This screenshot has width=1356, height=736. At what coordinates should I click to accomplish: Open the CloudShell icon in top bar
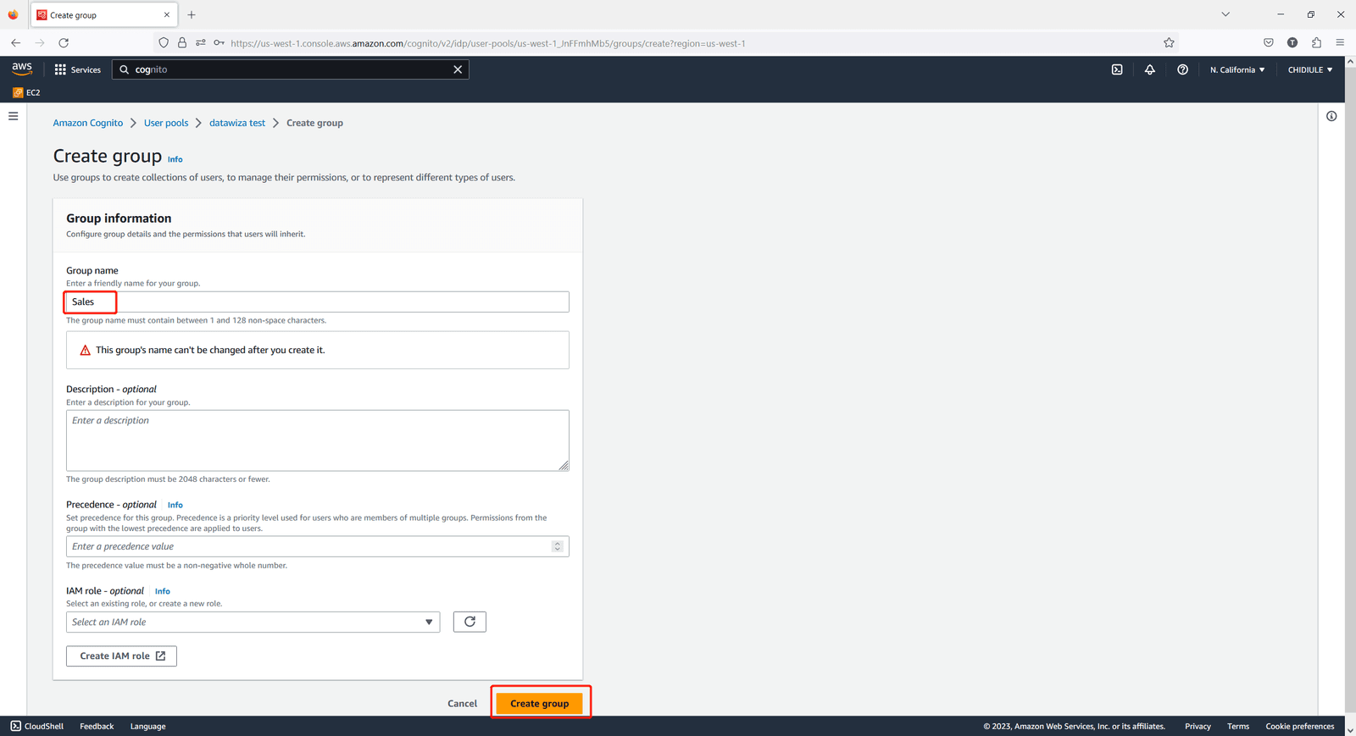coord(1117,69)
